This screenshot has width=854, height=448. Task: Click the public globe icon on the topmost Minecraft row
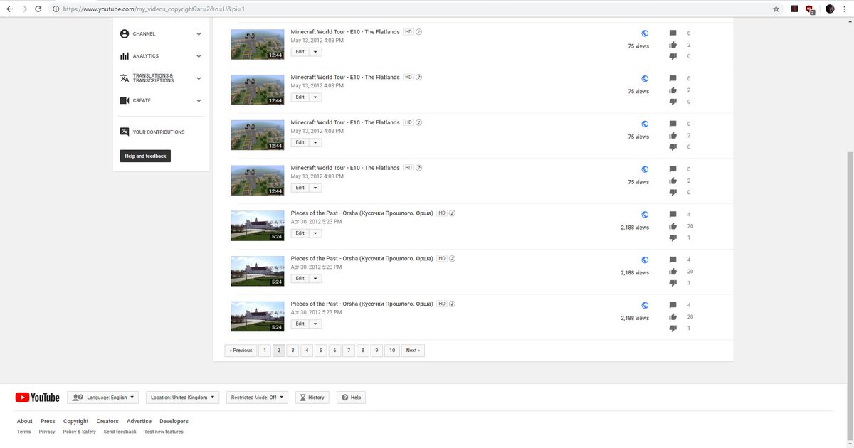645,33
